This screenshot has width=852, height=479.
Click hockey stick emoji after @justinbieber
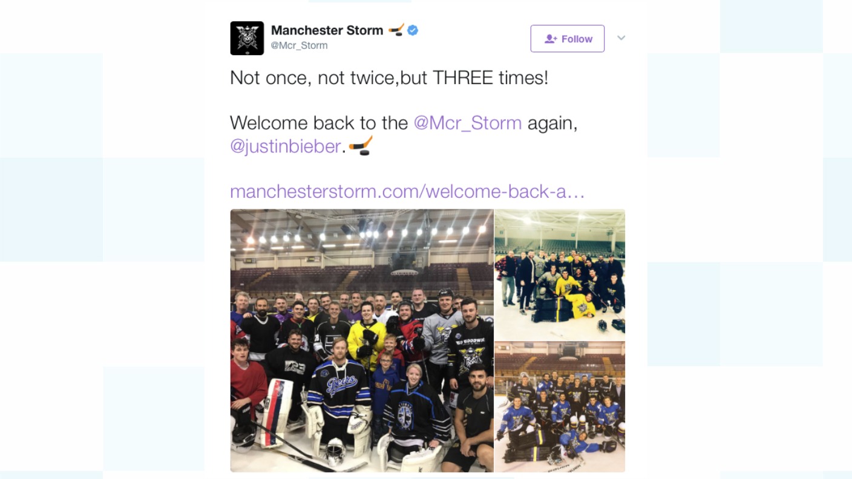361,146
